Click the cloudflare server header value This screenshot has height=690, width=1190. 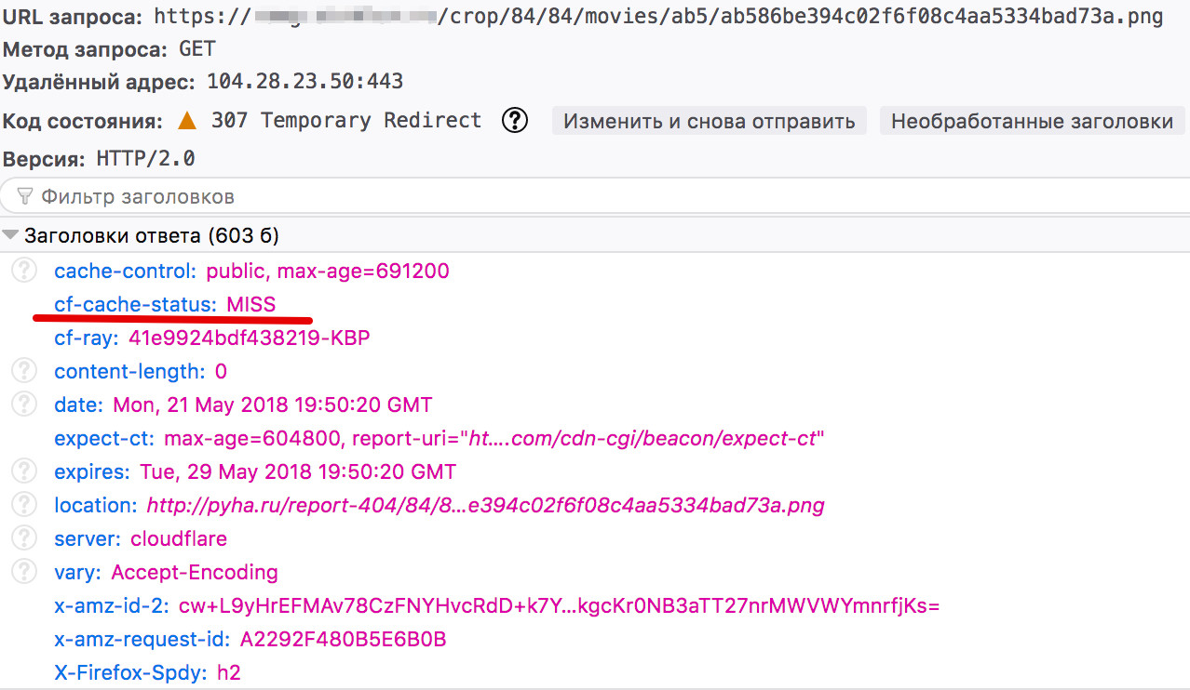click(x=179, y=537)
